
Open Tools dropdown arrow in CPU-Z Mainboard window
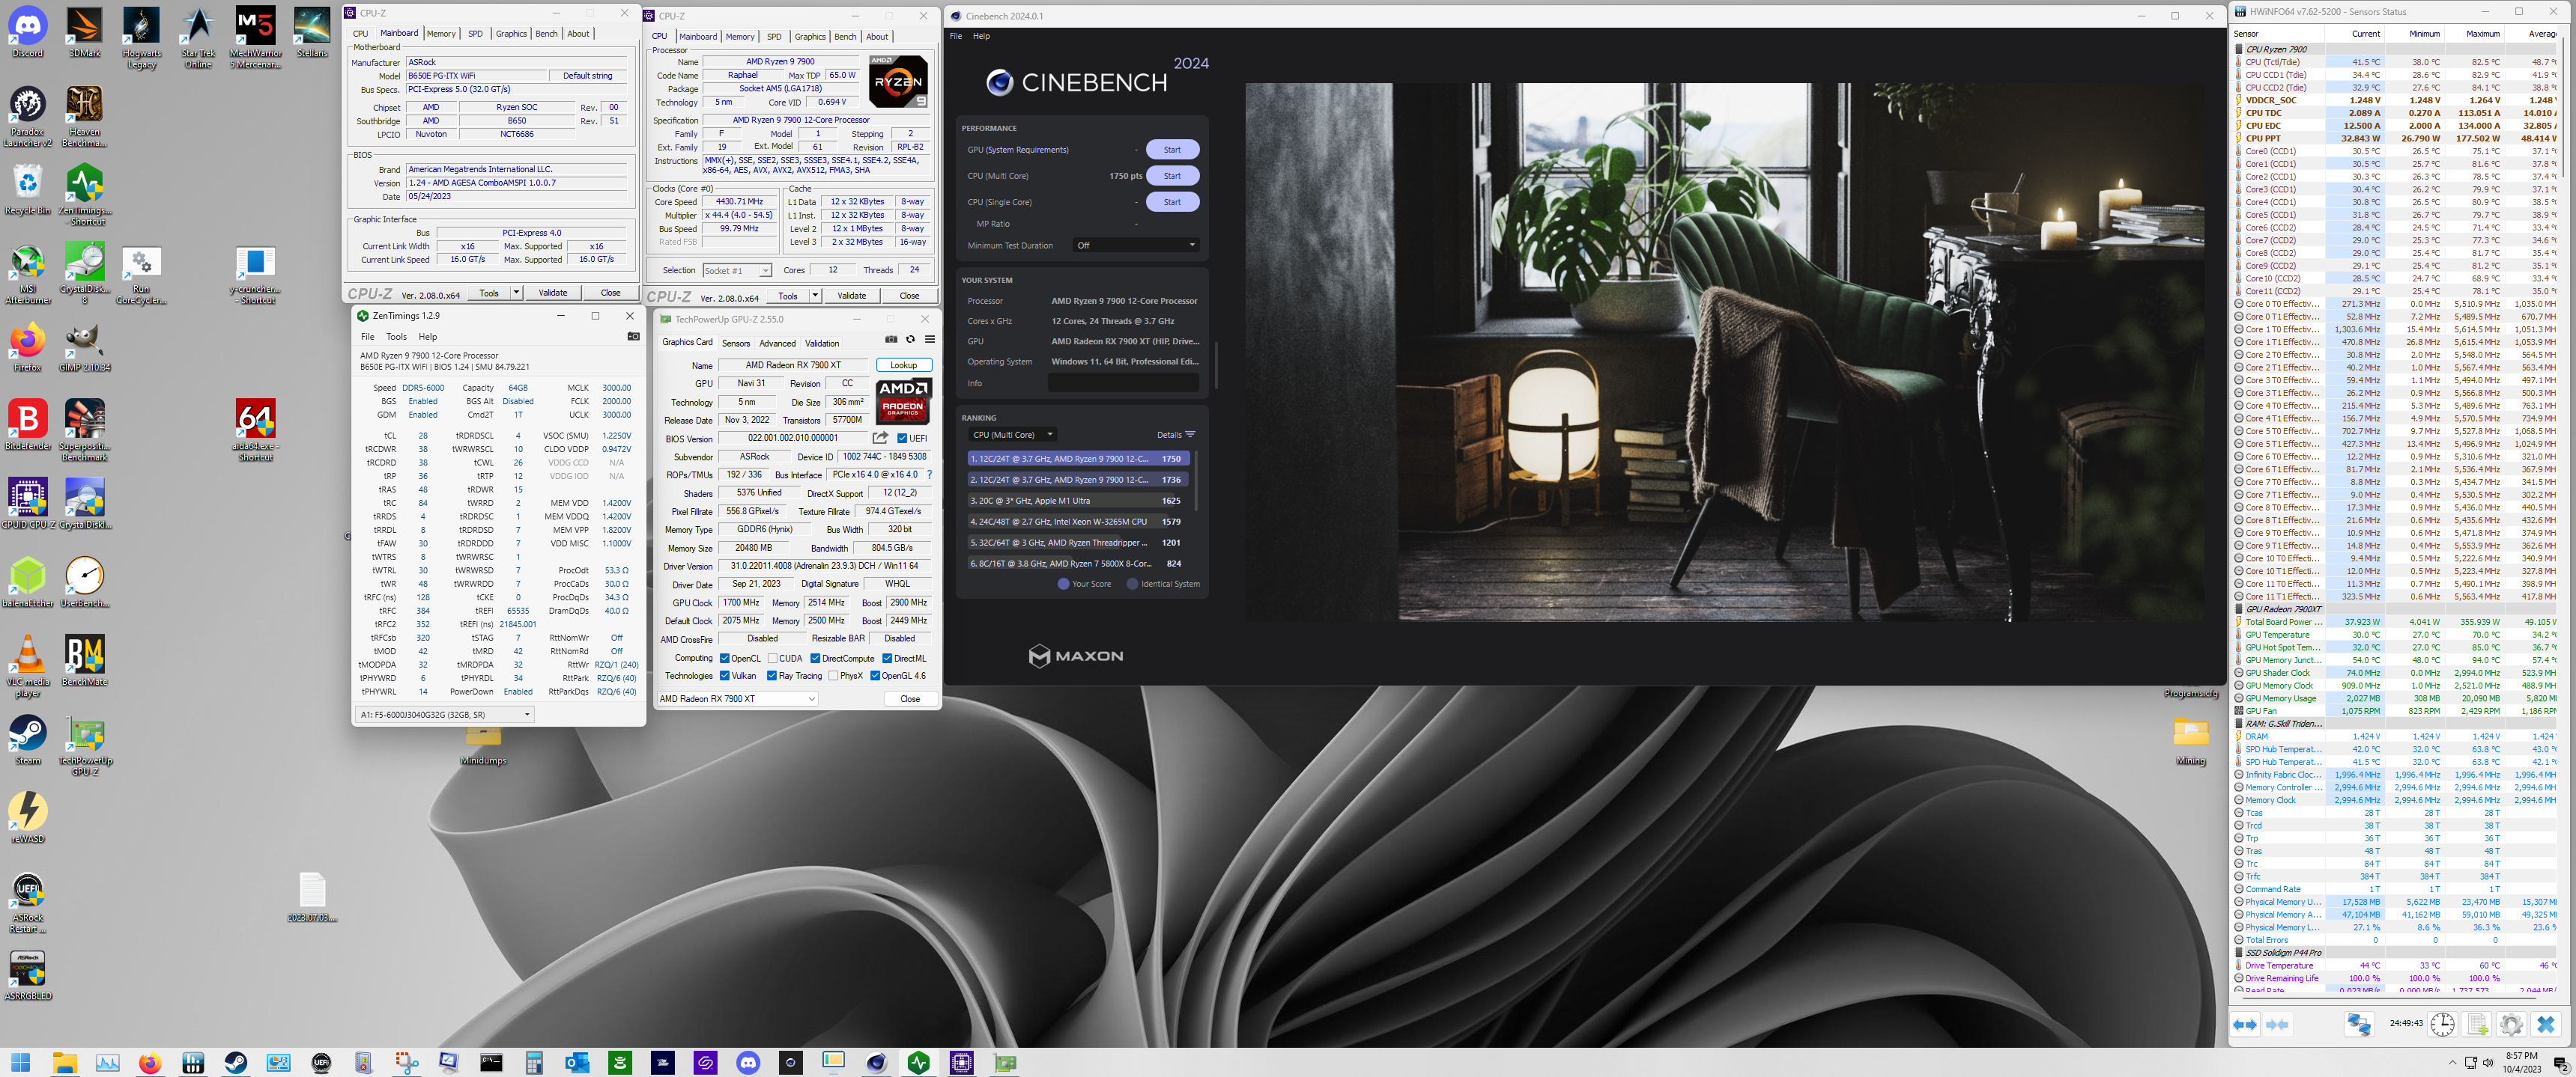(516, 293)
